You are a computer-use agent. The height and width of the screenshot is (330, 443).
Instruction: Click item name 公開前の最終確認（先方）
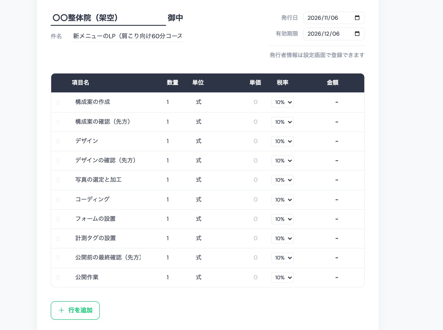tap(109, 258)
